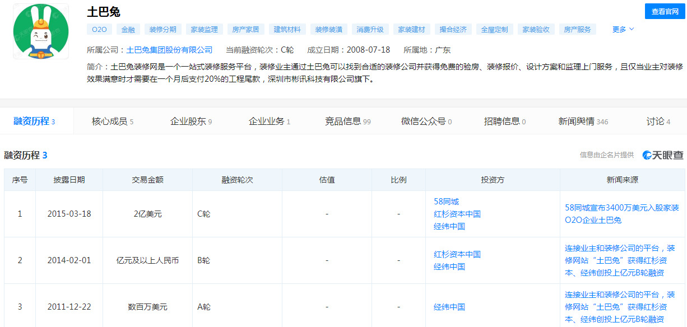Click the 交易金额 column header
687x327 pixels.
(148, 180)
